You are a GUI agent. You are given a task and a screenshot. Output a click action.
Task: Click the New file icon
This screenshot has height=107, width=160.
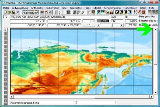coord(5,12)
